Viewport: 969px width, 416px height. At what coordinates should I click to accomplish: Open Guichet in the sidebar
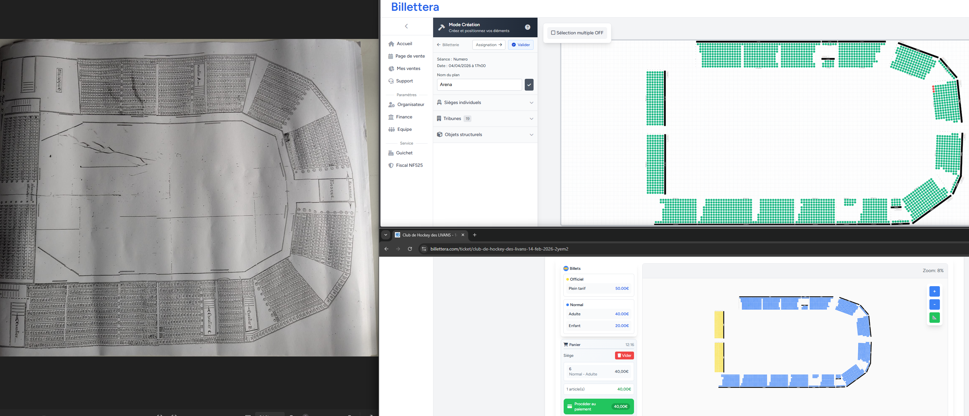point(404,153)
